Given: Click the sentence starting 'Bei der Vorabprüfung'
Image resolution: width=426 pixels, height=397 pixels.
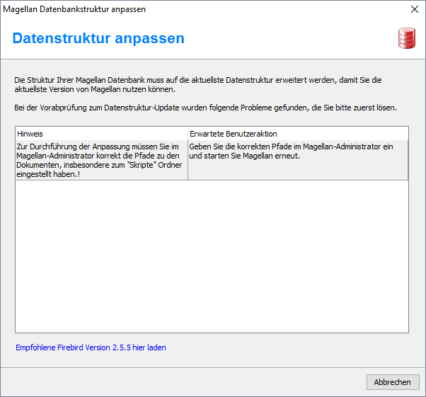Looking at the screenshot, I should (205, 108).
